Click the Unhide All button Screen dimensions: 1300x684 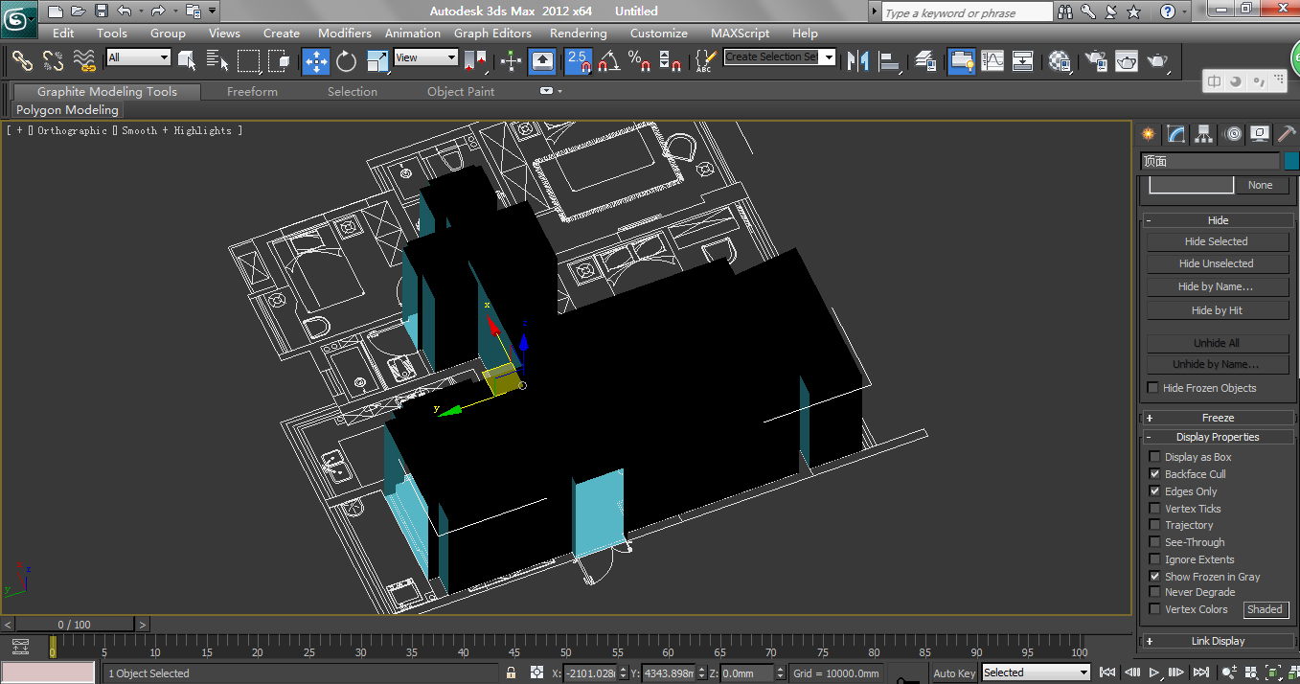pyautogui.click(x=1217, y=342)
